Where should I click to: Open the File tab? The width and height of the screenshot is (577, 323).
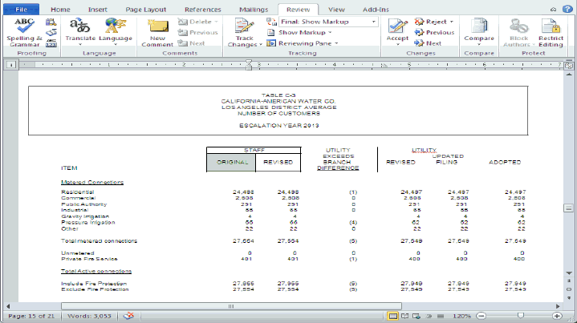point(21,8)
